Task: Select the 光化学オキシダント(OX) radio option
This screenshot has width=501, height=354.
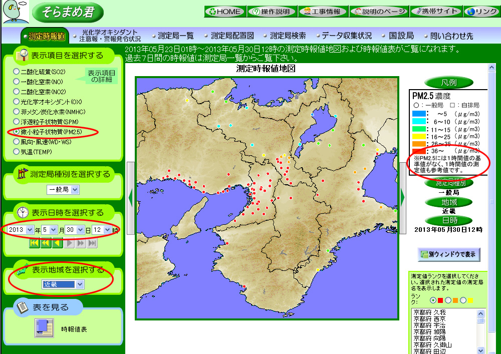Action: click(17, 102)
